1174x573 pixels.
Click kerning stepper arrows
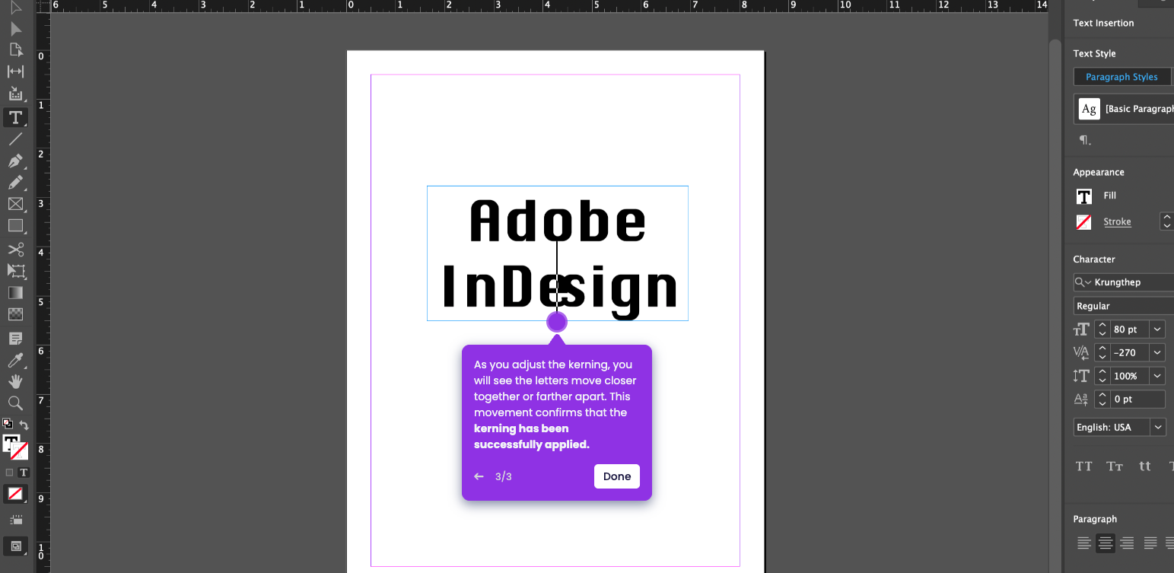pos(1102,352)
